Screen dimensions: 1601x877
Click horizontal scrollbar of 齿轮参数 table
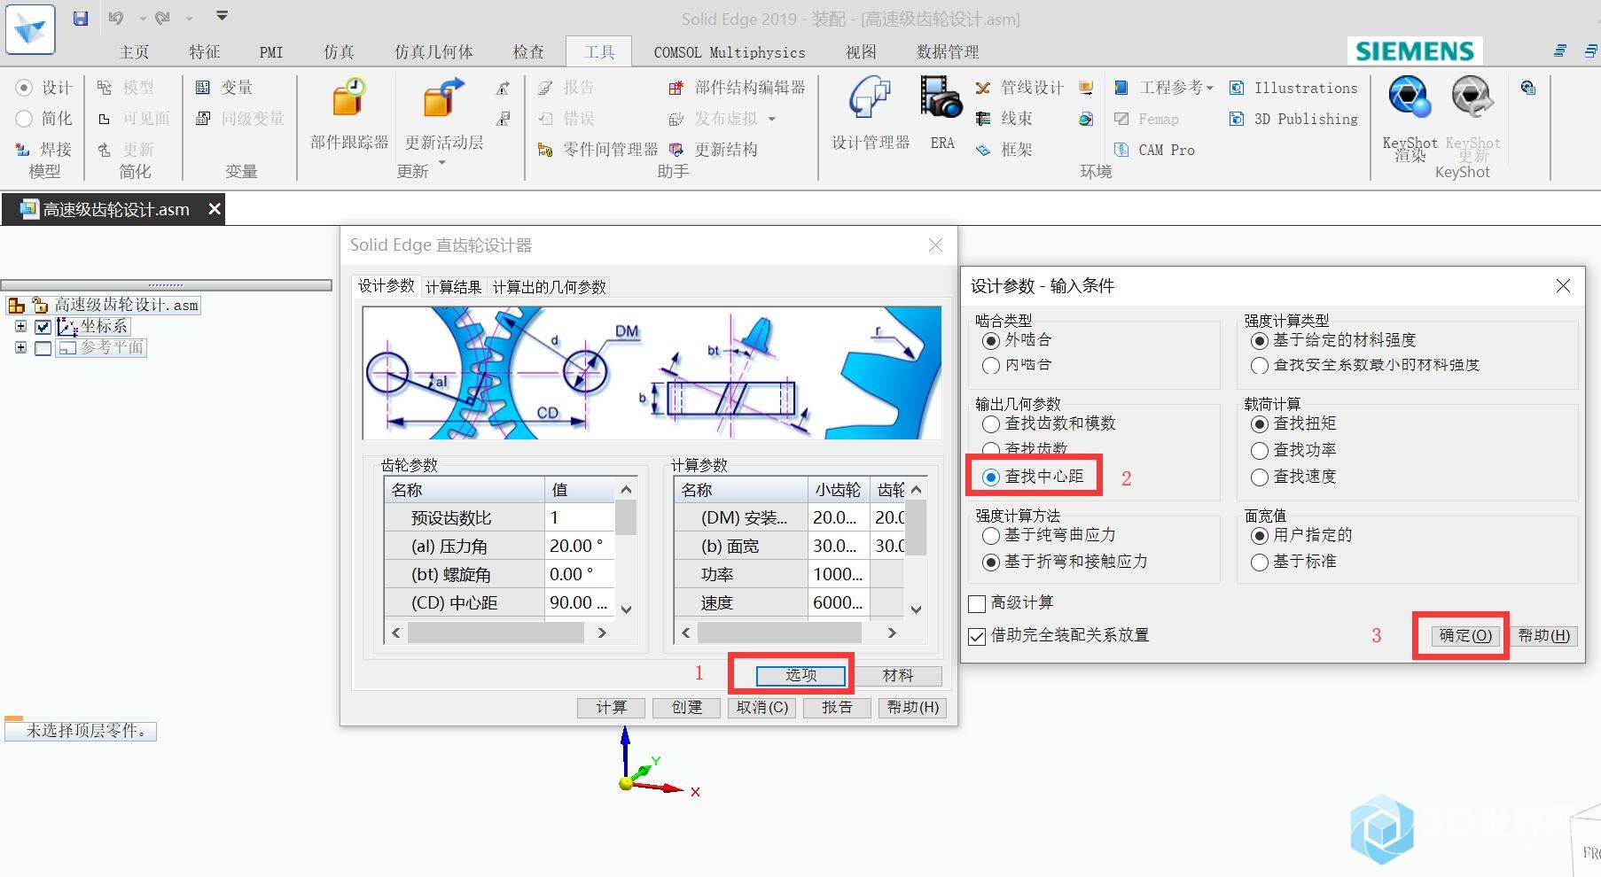(x=499, y=633)
